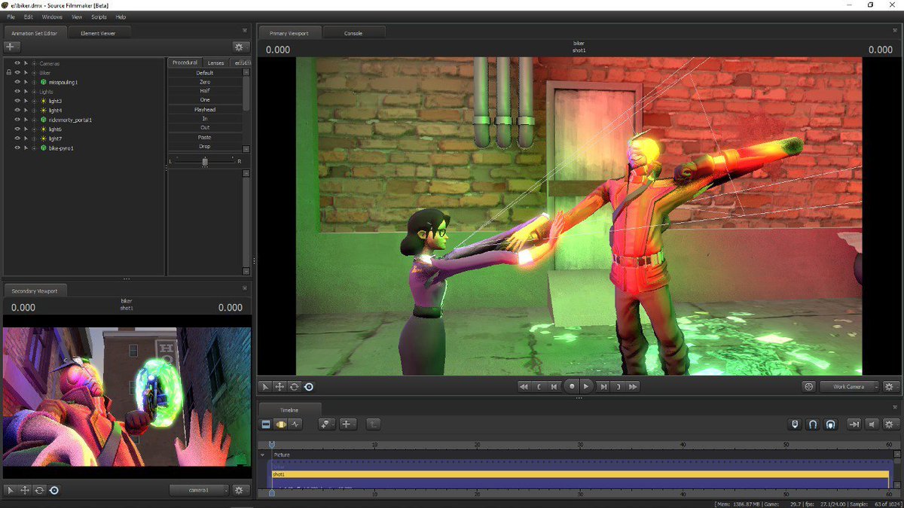
Task: Select the shot1 clip in timeline
Action: tap(580, 474)
